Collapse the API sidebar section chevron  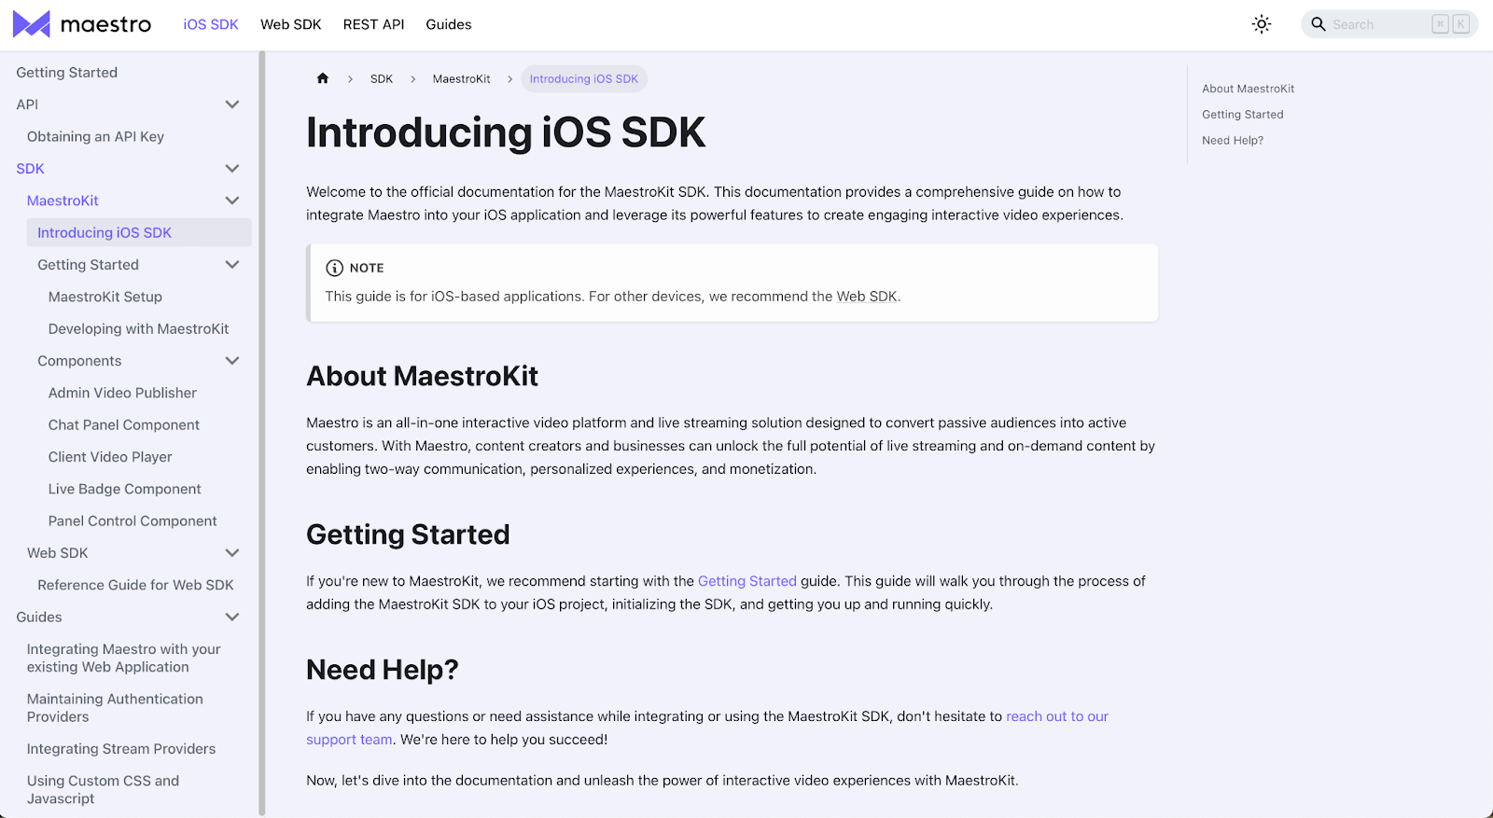[232, 104]
